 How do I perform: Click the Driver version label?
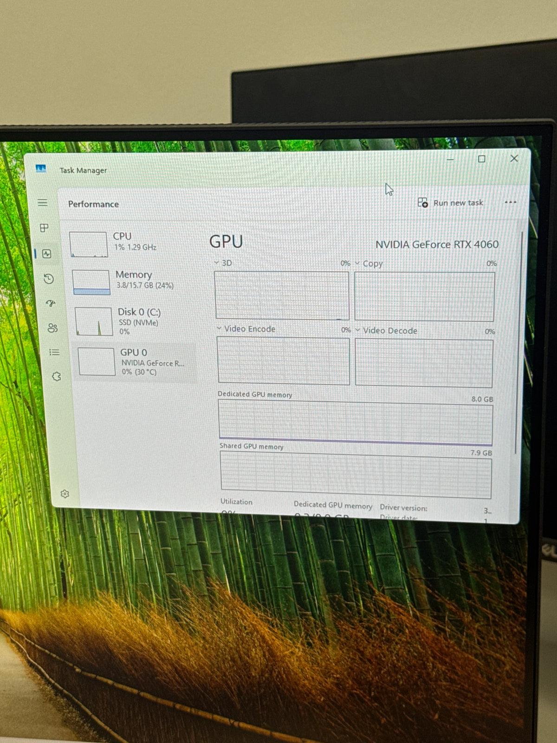pyautogui.click(x=403, y=508)
